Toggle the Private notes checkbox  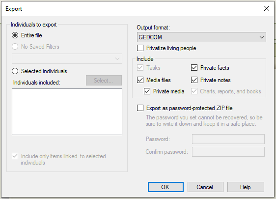coord(194,80)
